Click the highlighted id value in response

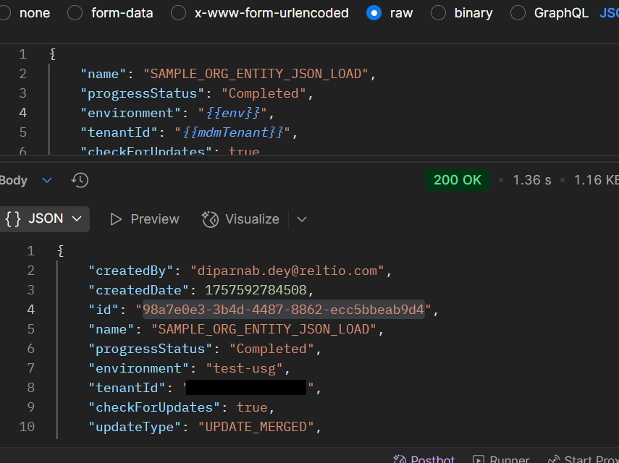[x=283, y=310]
